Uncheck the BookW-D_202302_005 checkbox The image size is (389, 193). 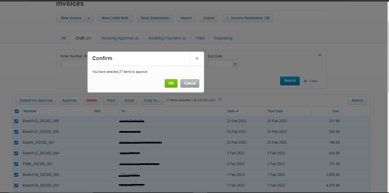(x=16, y=132)
